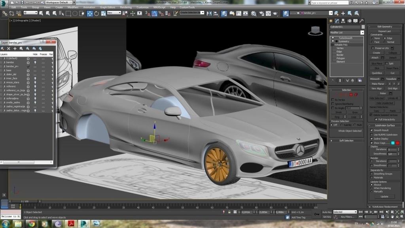Click the Attach button
The height and width of the screenshot is (228, 405).
[x=375, y=58]
